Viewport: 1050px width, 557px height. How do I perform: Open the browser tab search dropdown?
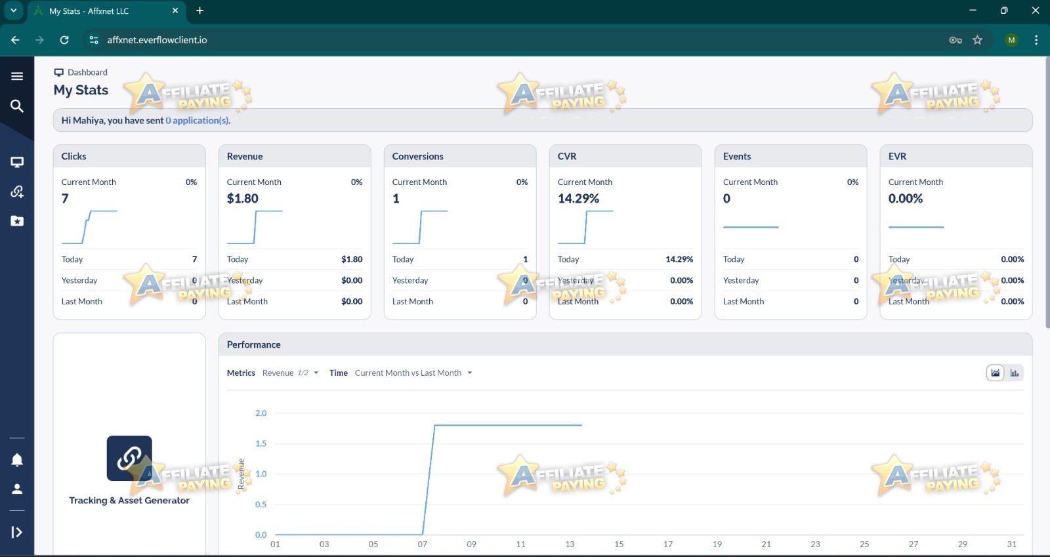point(13,10)
